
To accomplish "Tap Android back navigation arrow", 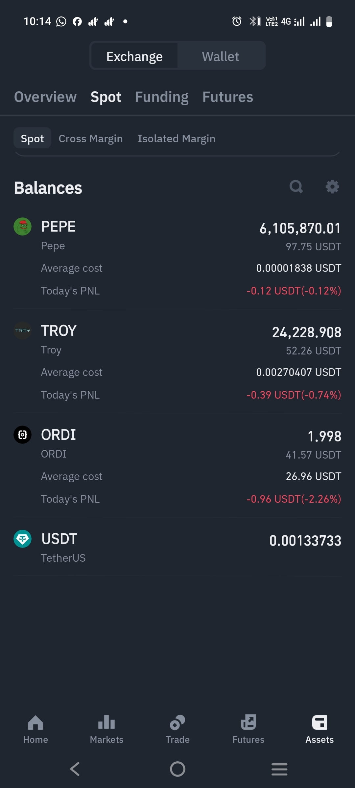I will click(75, 769).
